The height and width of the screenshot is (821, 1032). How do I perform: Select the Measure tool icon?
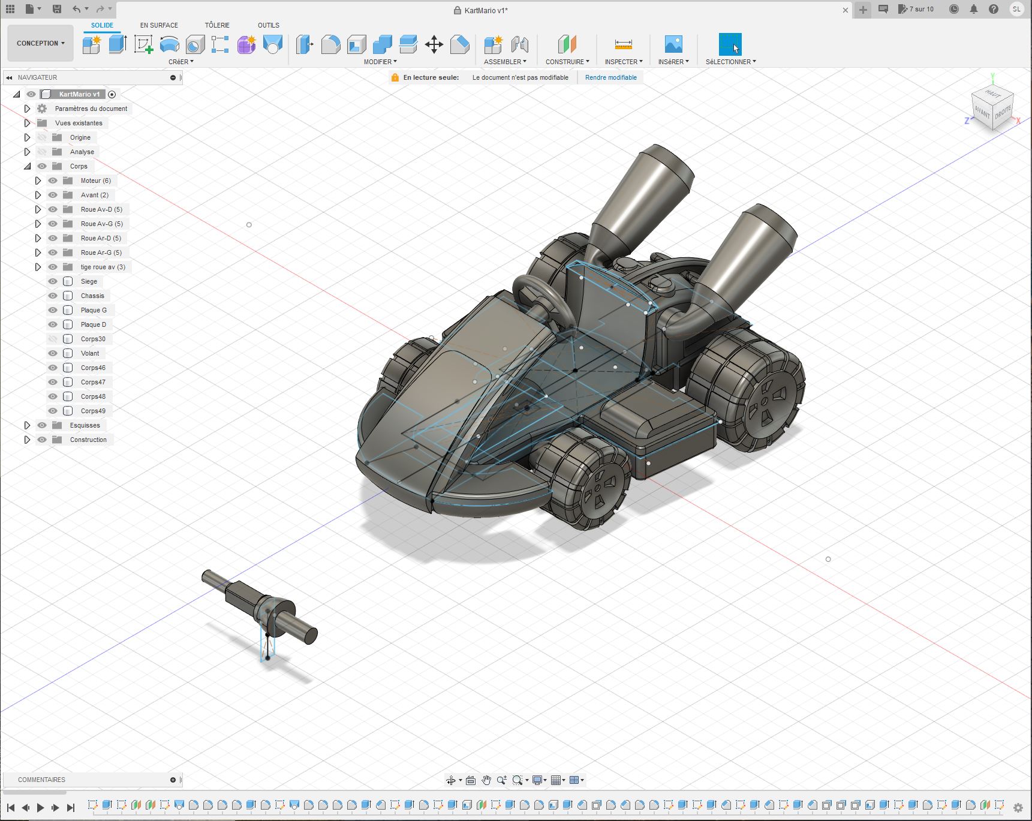pos(624,44)
